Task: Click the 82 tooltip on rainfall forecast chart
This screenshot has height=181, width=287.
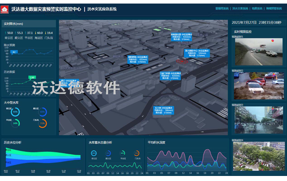Action: click(x=14, y=52)
